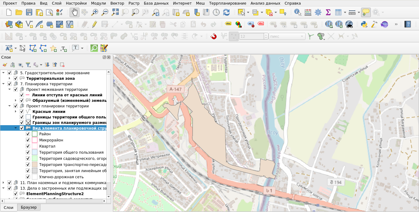Hide the Красные линии layer

click(x=21, y=111)
